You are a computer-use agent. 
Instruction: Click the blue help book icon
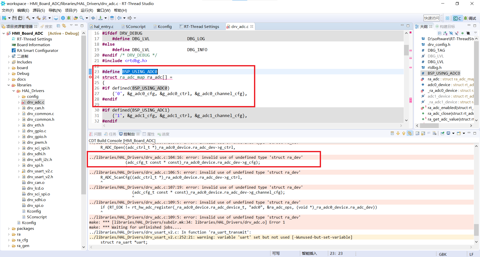coord(93,18)
